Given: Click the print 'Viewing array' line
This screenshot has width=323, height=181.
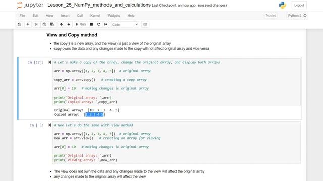Looking at the screenshot, I should click(85, 160).
